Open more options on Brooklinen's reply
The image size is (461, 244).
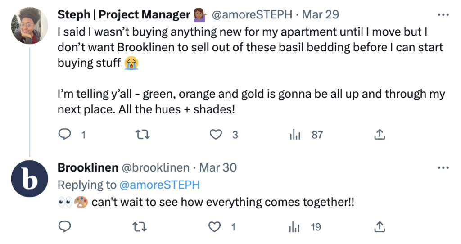tap(443, 168)
